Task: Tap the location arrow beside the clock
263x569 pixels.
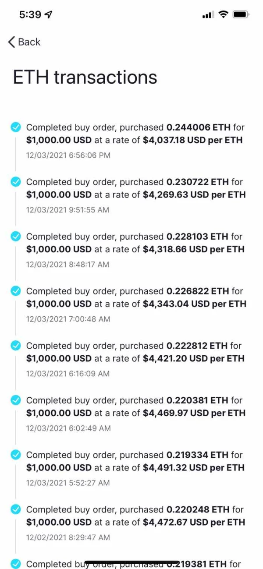Action: tap(49, 14)
